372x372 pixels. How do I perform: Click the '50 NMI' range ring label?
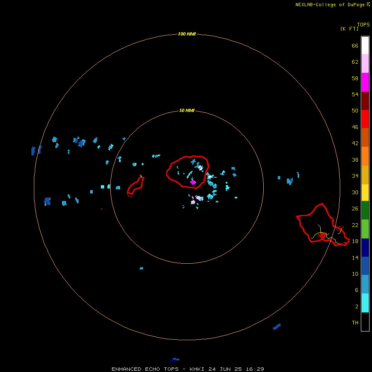pyautogui.click(x=187, y=110)
